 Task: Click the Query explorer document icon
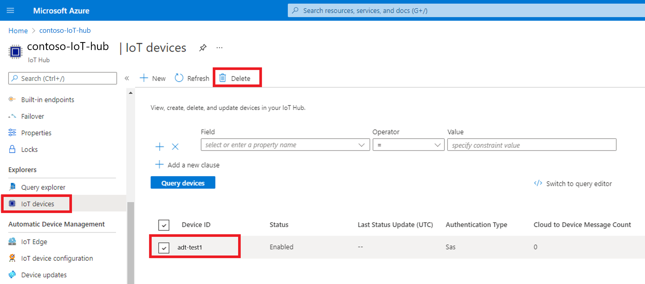[12, 187]
